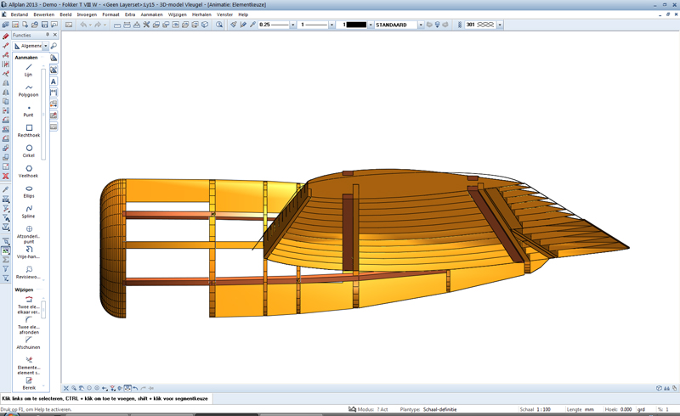Open the Help menu
The height and width of the screenshot is (416, 680).
243,14
